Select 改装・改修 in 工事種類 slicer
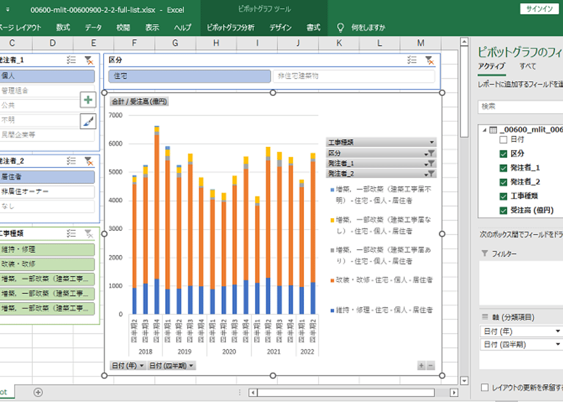This screenshot has height=402, width=563. pos(47,264)
